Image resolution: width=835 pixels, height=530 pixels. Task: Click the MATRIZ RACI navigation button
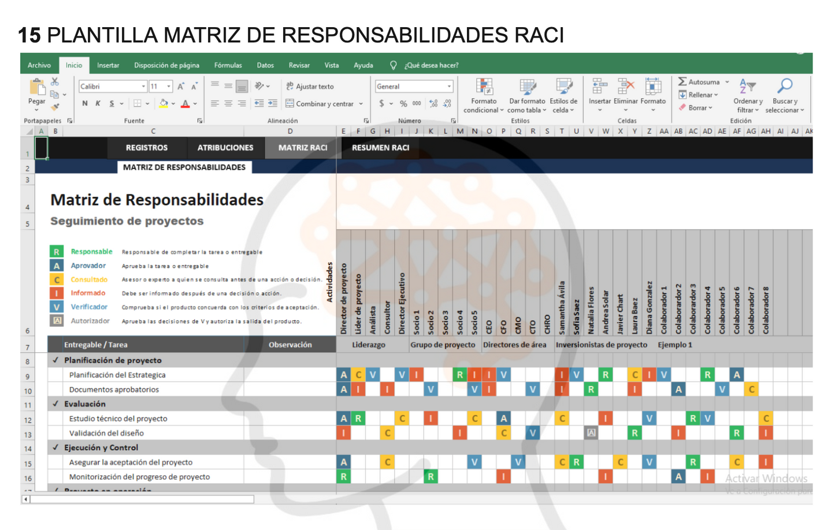(x=303, y=148)
